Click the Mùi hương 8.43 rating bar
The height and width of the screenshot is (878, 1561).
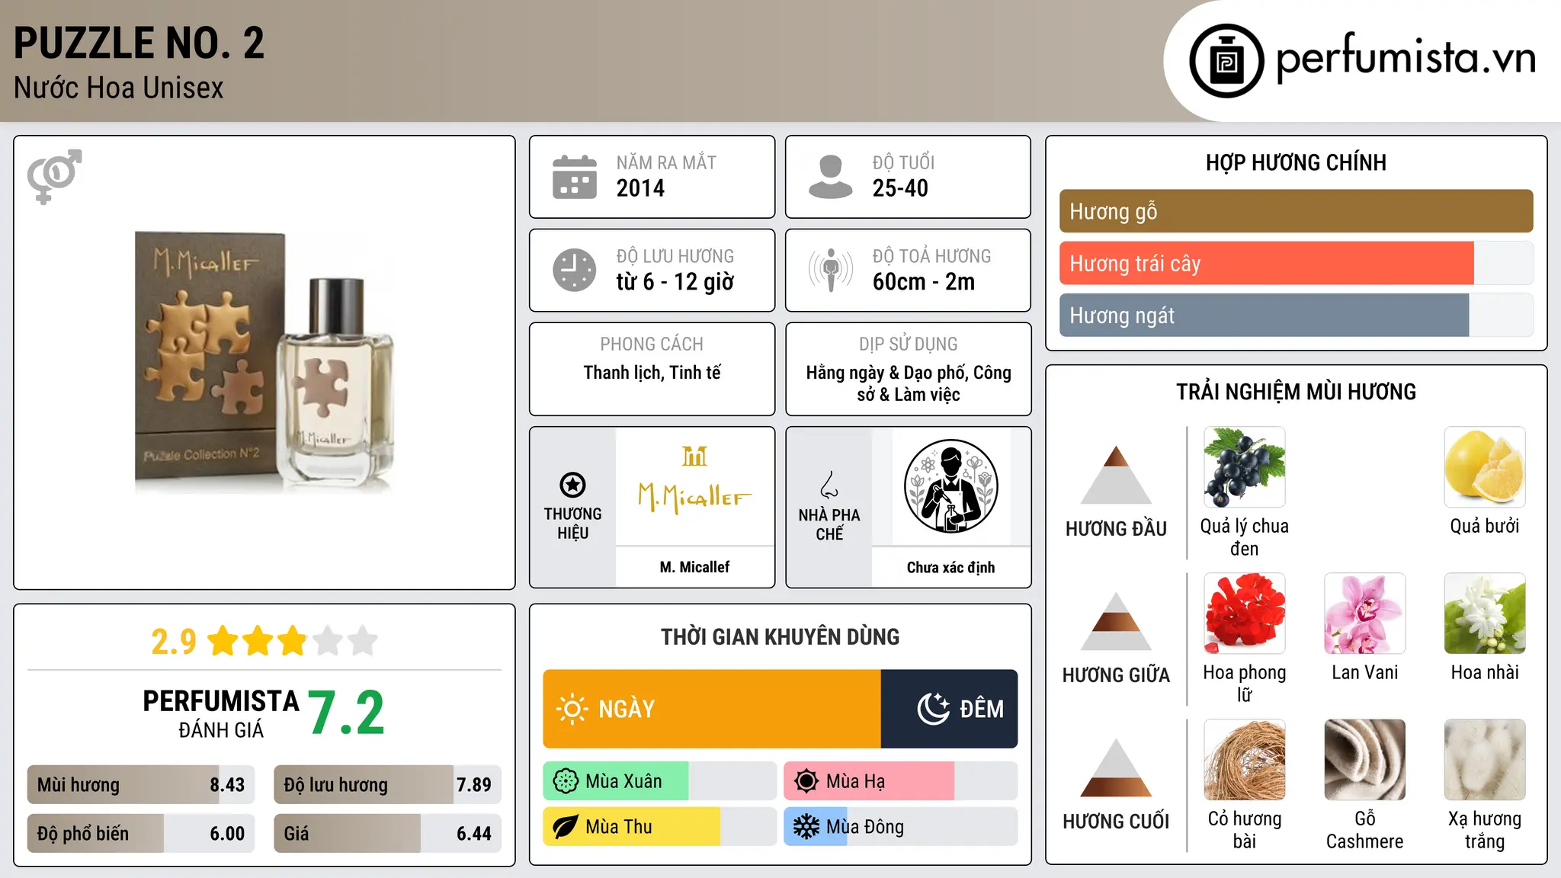point(141,785)
